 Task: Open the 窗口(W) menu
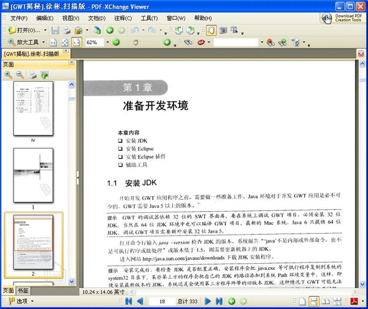(x=176, y=18)
